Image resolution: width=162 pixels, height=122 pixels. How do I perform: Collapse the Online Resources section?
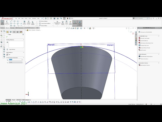coord(159,54)
